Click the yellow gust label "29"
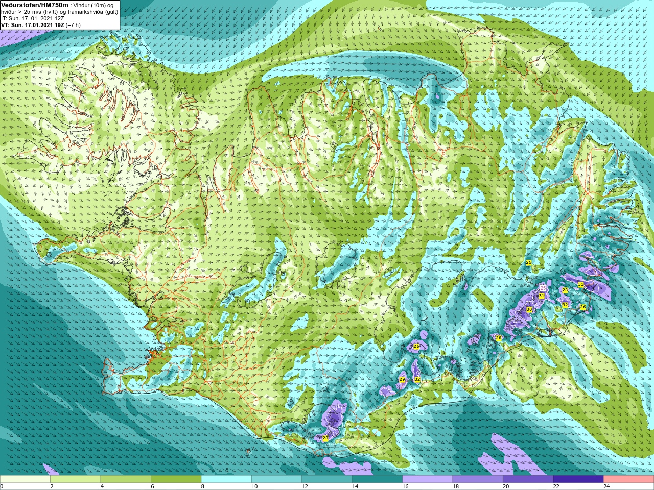The width and height of the screenshot is (654, 490). pyautogui.click(x=402, y=380)
